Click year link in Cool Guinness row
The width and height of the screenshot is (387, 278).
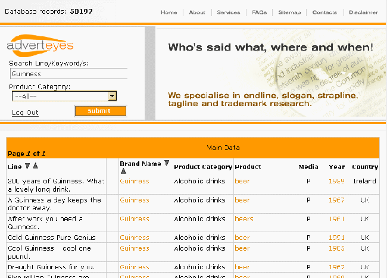tap(336, 248)
